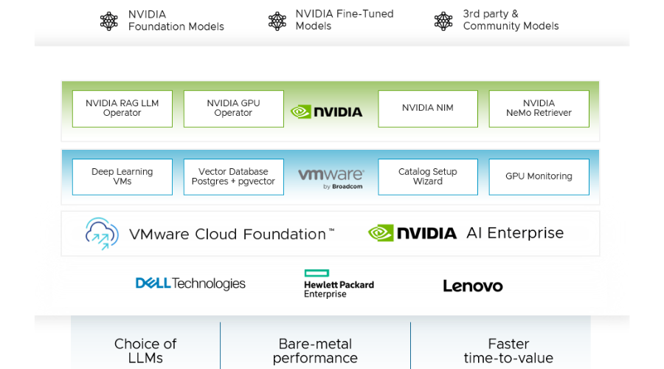Click the network icon beside 3rd party & Community Models
Screen dimensions: 664x369
coord(443,21)
